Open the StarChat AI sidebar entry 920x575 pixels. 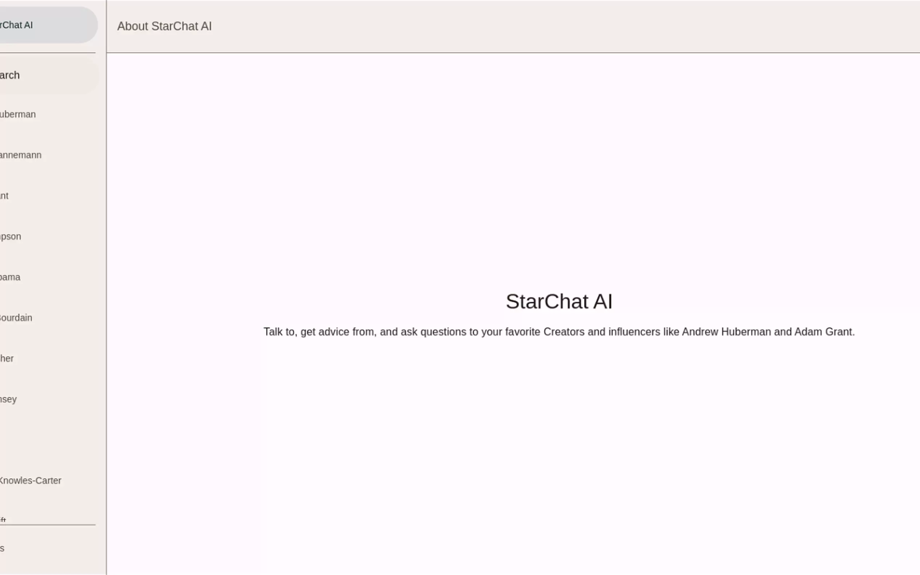tap(23, 25)
